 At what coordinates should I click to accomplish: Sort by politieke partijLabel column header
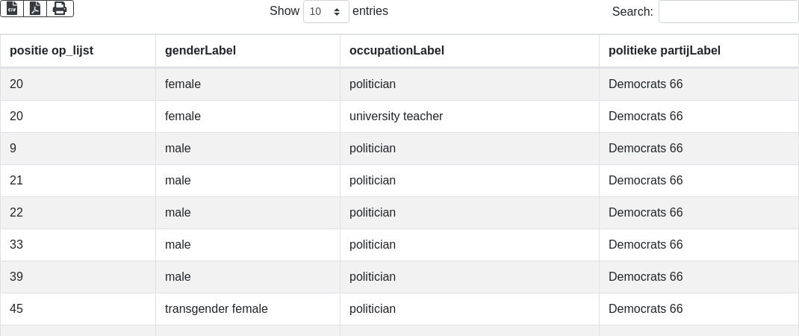pos(664,51)
